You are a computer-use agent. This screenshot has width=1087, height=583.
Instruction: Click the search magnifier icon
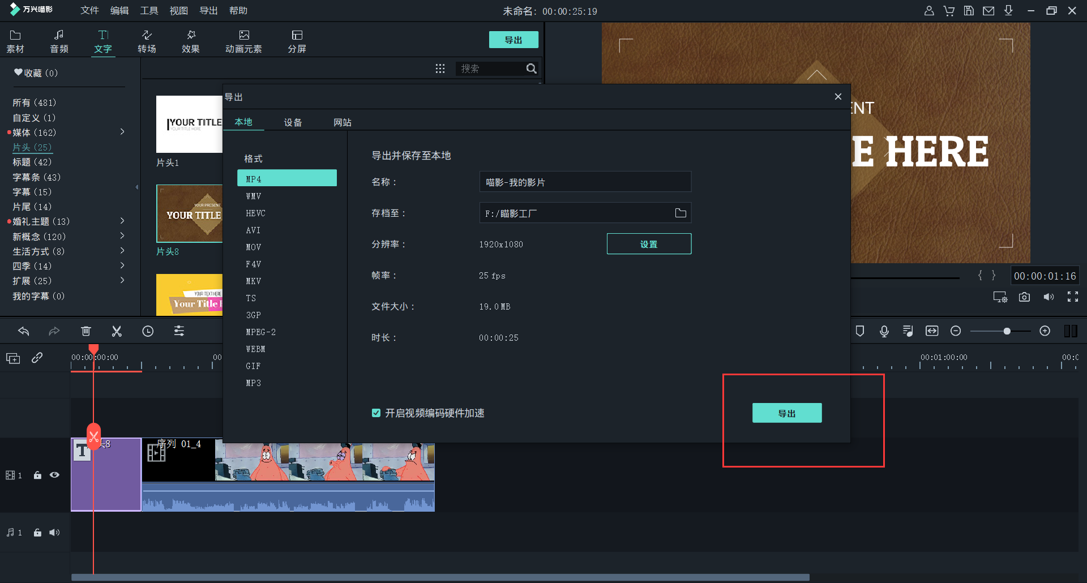531,68
